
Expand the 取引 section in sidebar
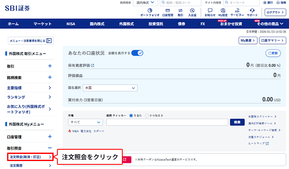point(49,66)
